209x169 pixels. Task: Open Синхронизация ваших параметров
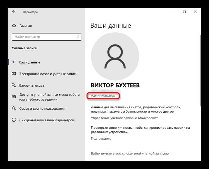tap(47, 120)
